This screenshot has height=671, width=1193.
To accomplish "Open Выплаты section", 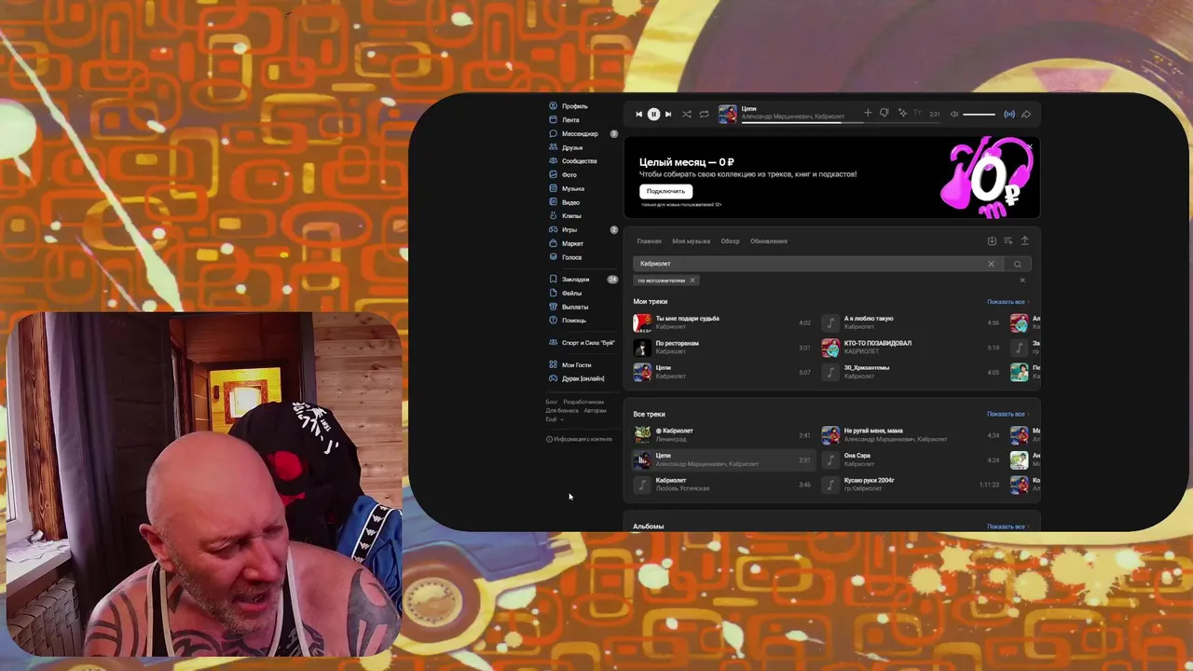I will (569, 307).
